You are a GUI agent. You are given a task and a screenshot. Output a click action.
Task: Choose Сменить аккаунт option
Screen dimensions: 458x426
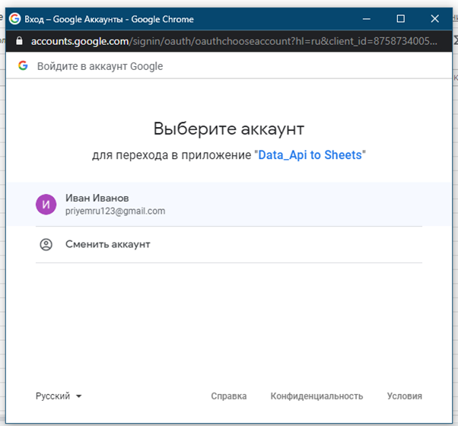point(229,244)
